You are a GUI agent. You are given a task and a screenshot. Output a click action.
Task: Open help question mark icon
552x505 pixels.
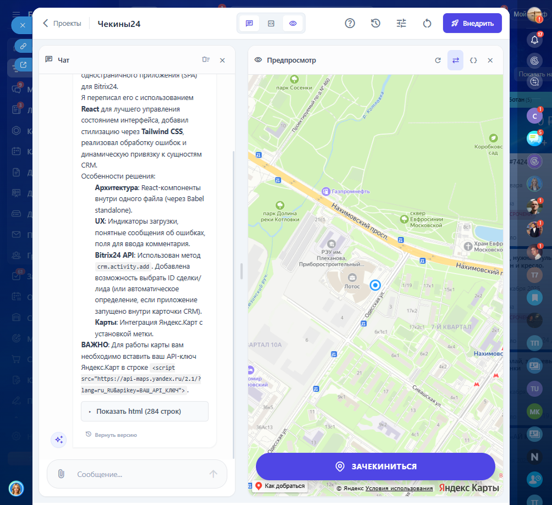[x=350, y=24]
